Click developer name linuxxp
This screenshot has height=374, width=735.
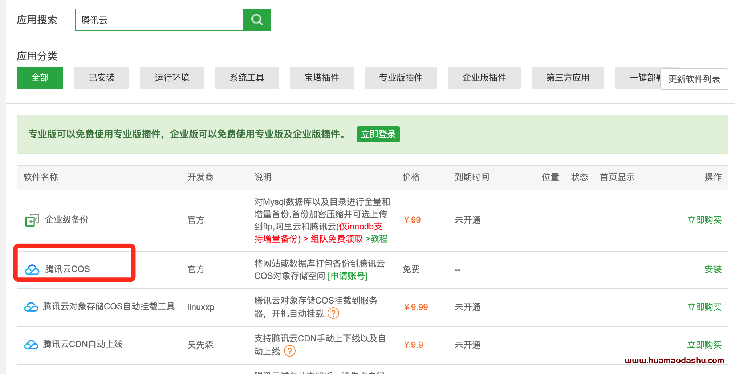coord(201,307)
